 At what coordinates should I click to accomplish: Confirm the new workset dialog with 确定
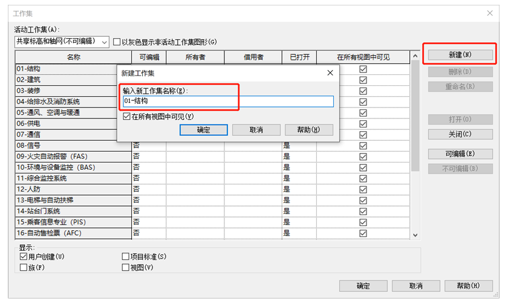coord(203,130)
